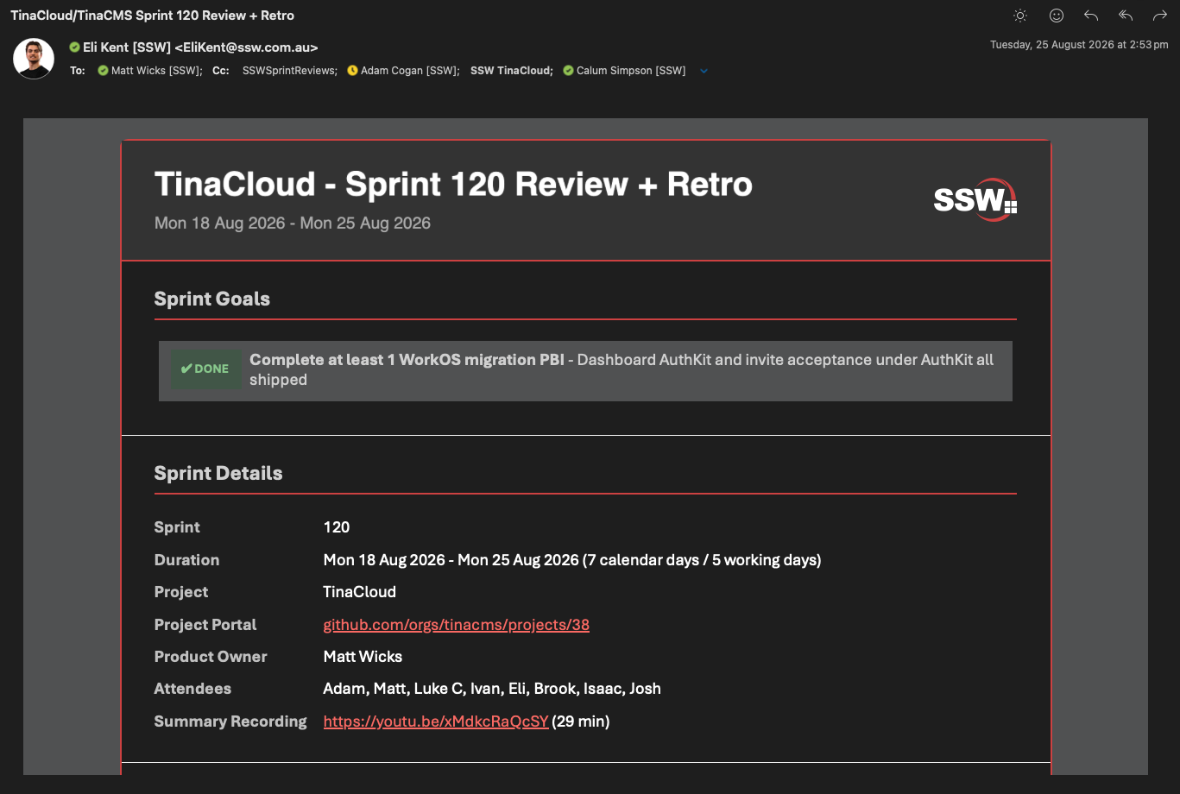Viewport: 1180px width, 794px height.
Task: Click the green presence icon beside Eli Kent
Action: pos(75,47)
